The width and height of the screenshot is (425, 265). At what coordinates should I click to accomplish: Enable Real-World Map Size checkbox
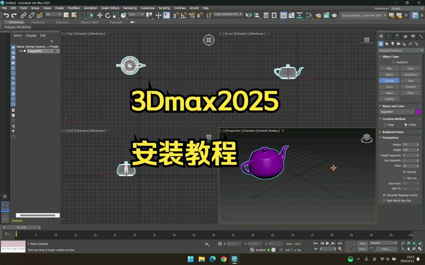384,201
